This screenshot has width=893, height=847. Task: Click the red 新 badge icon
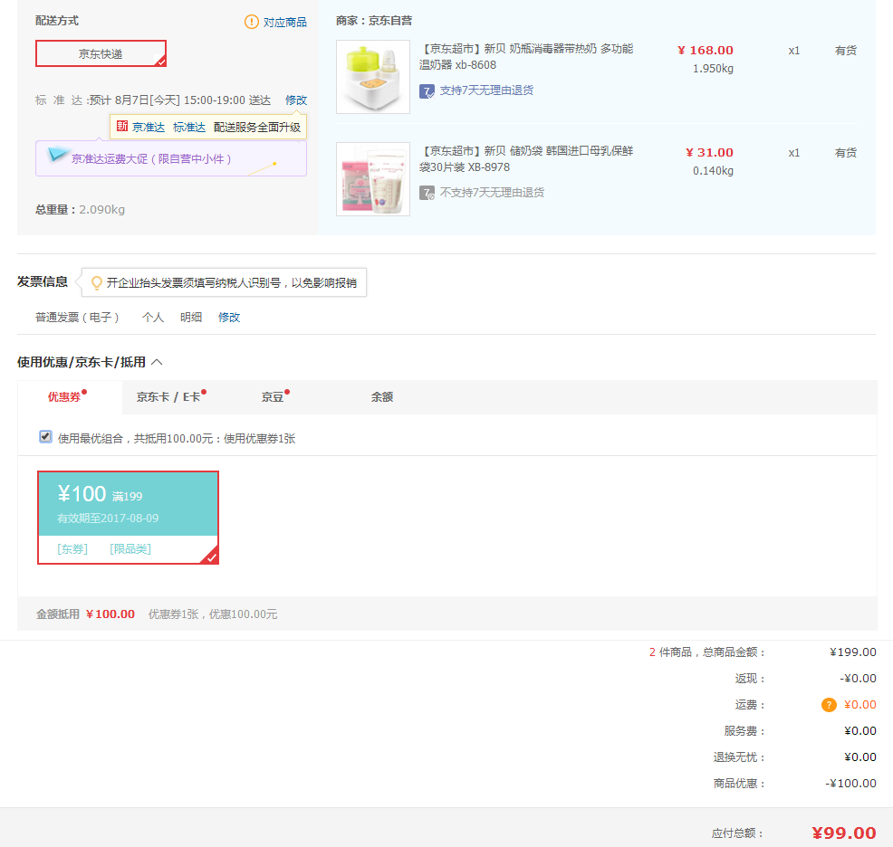click(x=122, y=126)
